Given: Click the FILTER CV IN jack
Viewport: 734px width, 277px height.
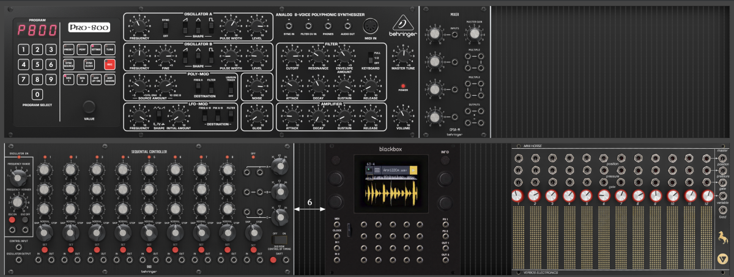Looking at the screenshot, I should coord(309,26).
